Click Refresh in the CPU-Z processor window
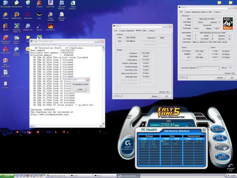Viewport: 237px width, 178px height. point(220,78)
